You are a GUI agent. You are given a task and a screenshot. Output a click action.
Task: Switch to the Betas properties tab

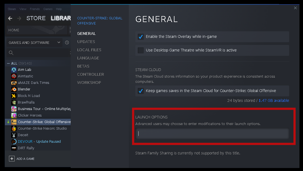point(83,66)
